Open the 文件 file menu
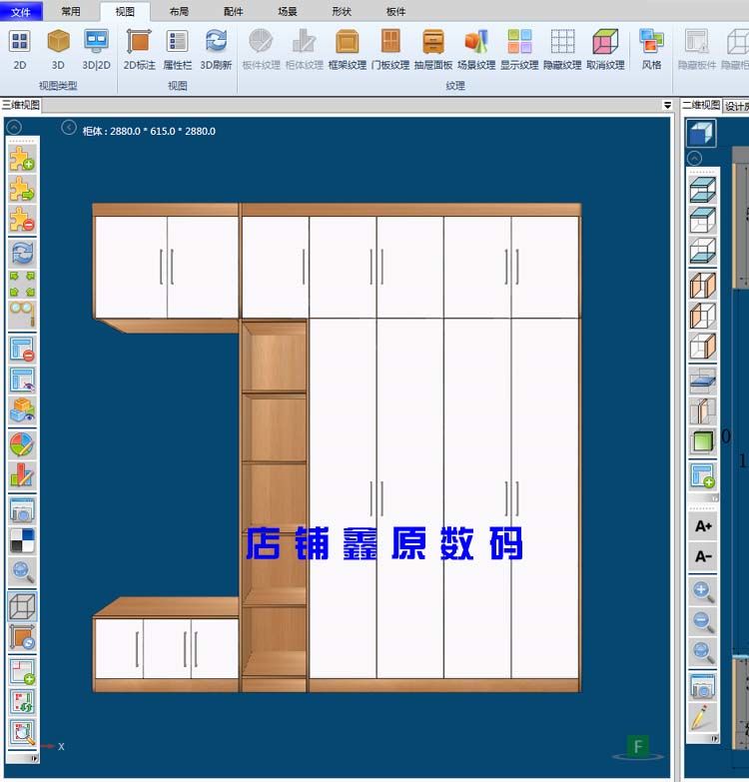The height and width of the screenshot is (782, 749). point(21,12)
